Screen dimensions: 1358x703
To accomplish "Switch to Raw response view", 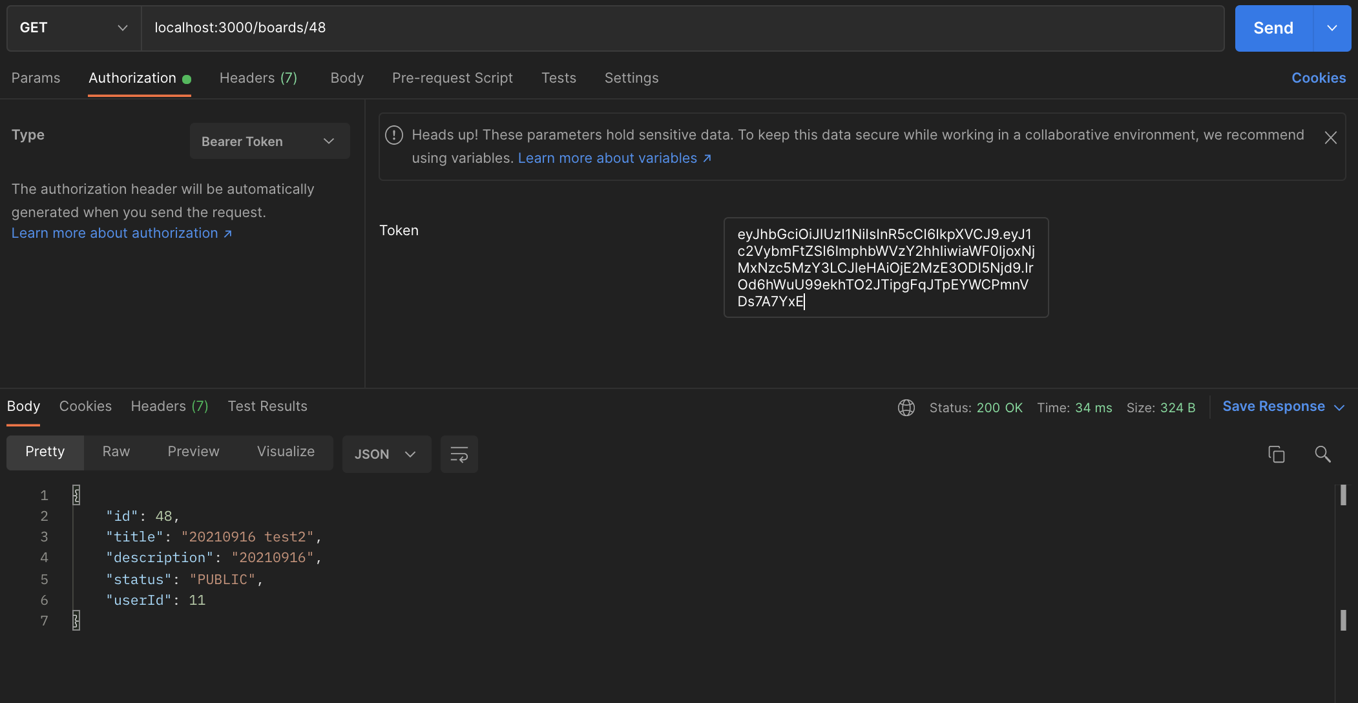I will click(x=116, y=452).
